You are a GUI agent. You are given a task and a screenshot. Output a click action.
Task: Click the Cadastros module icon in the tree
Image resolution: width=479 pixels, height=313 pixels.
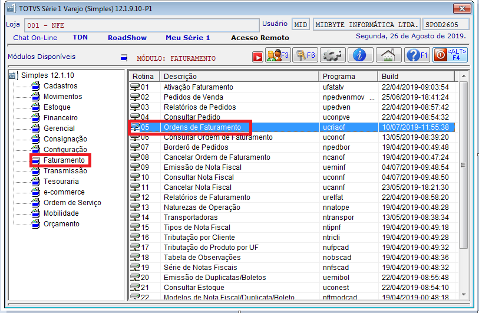coord(36,86)
